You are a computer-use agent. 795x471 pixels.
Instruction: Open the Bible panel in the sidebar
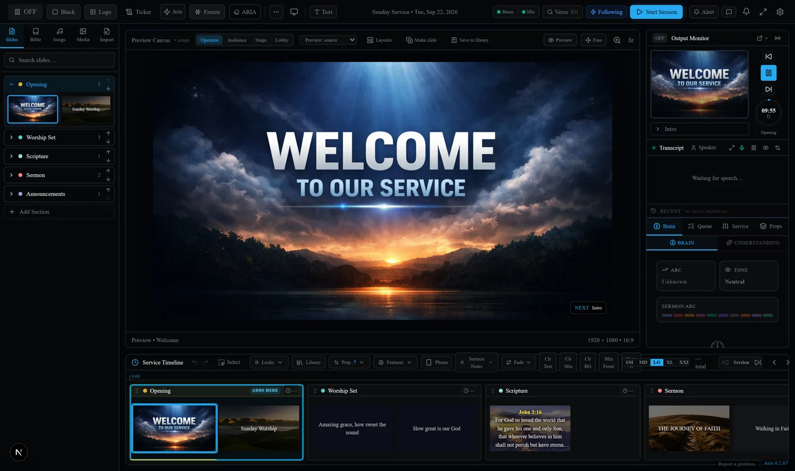point(36,35)
